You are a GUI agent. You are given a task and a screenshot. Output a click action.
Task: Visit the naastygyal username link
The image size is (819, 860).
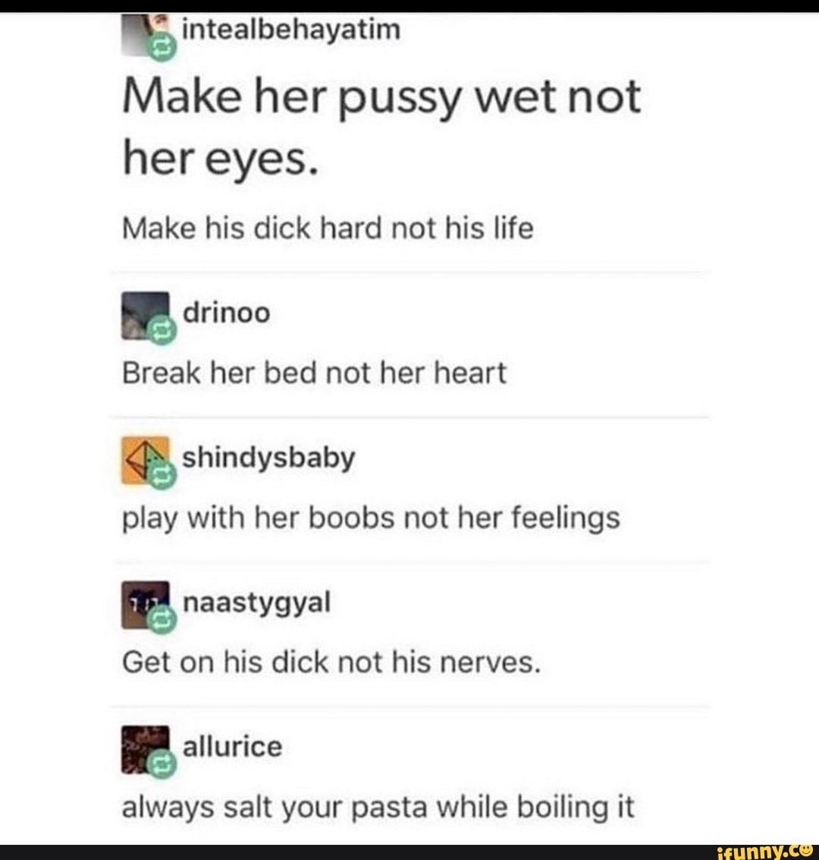pyautogui.click(x=256, y=603)
